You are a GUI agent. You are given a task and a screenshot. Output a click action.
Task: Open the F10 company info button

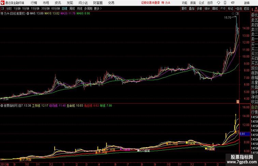pyautogui.click(x=223, y=9)
